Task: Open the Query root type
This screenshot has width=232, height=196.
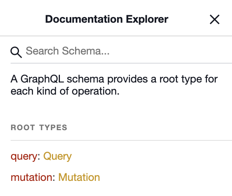Action: [x=57, y=156]
